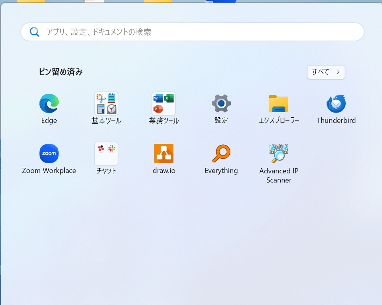Launch Everything search tool

pos(221,159)
